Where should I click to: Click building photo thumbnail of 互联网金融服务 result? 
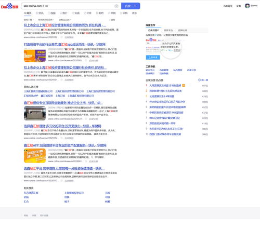(35, 113)
